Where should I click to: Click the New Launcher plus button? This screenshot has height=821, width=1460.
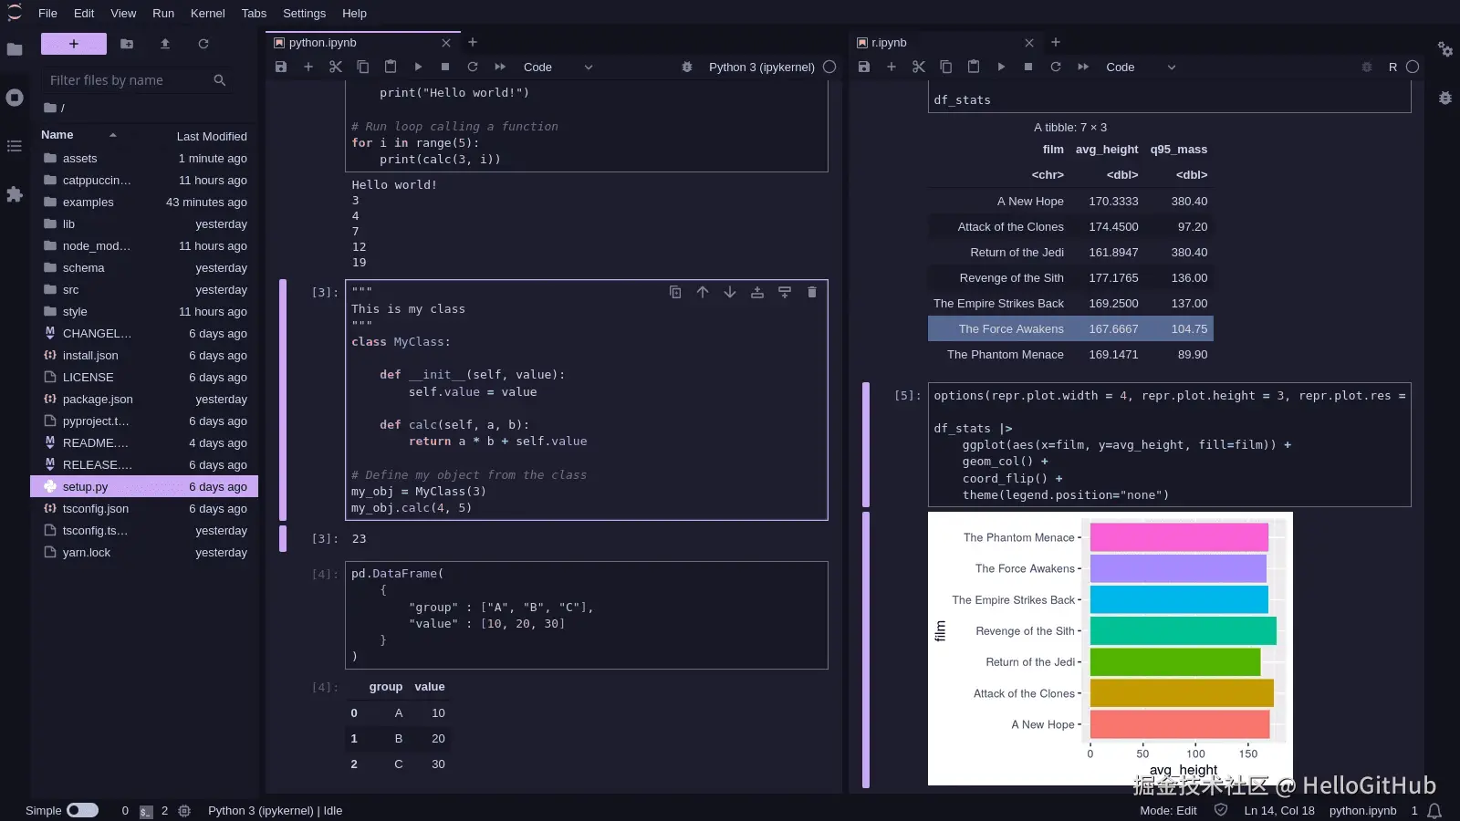(74, 44)
